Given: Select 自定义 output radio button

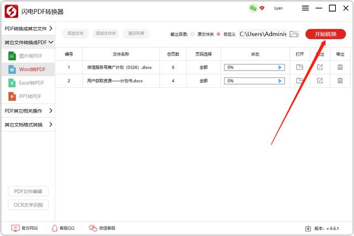Looking at the screenshot, I should pyautogui.click(x=218, y=34).
